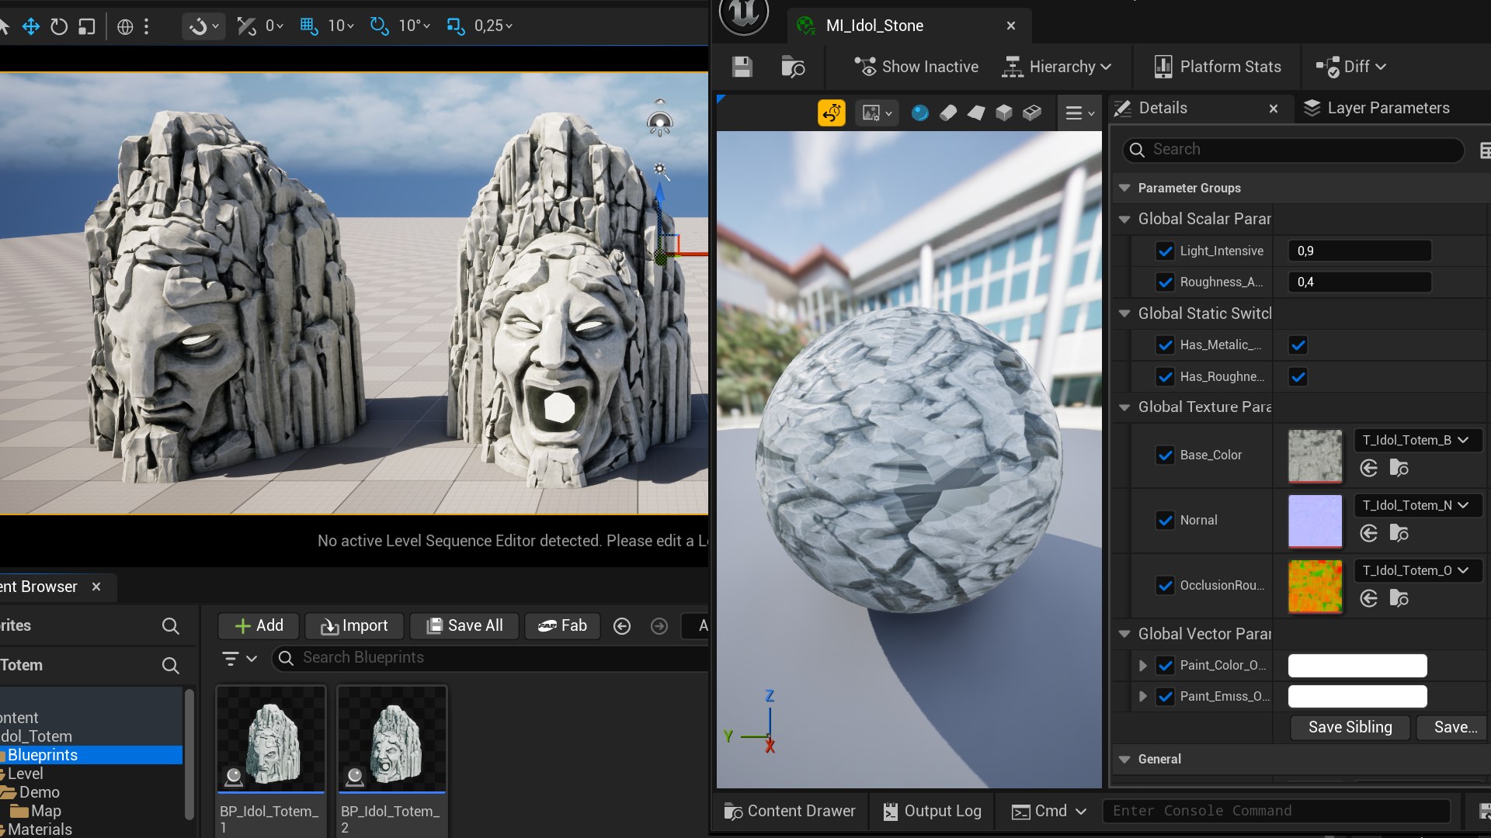Open the Content Drawer

789,811
